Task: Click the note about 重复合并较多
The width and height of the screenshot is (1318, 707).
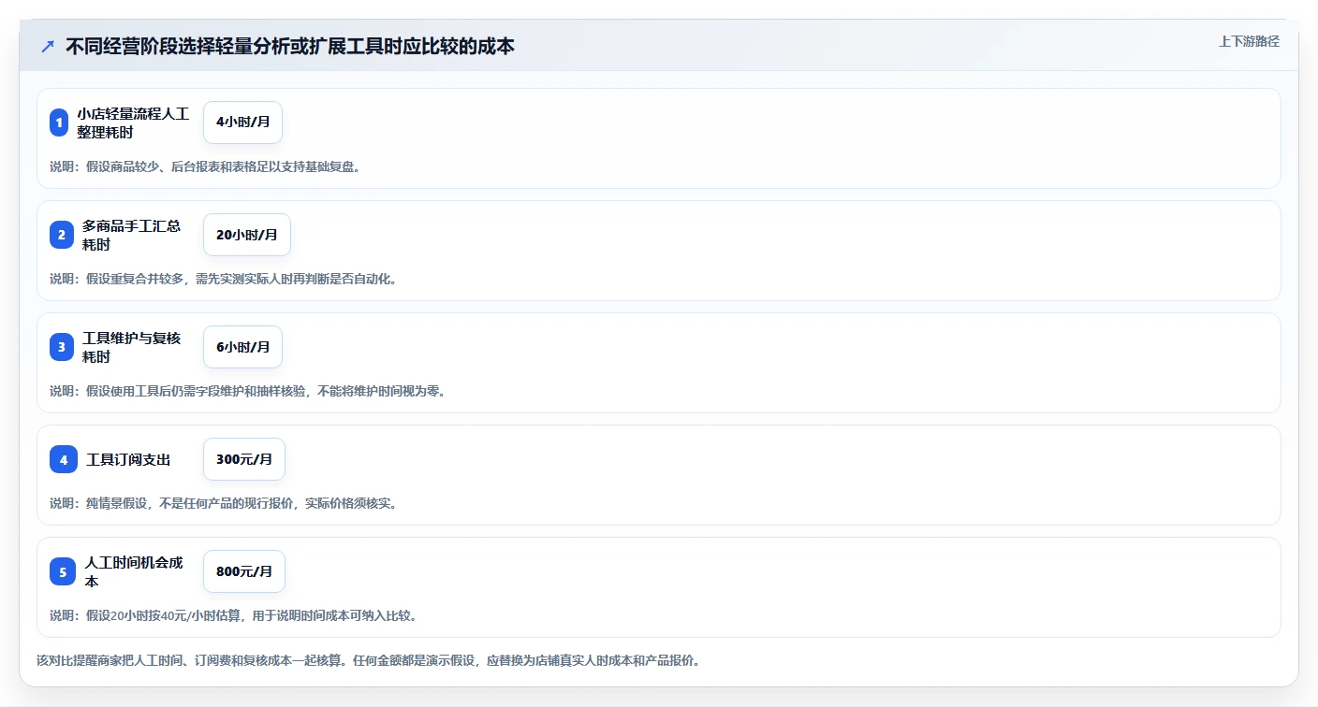Action: pos(223,279)
